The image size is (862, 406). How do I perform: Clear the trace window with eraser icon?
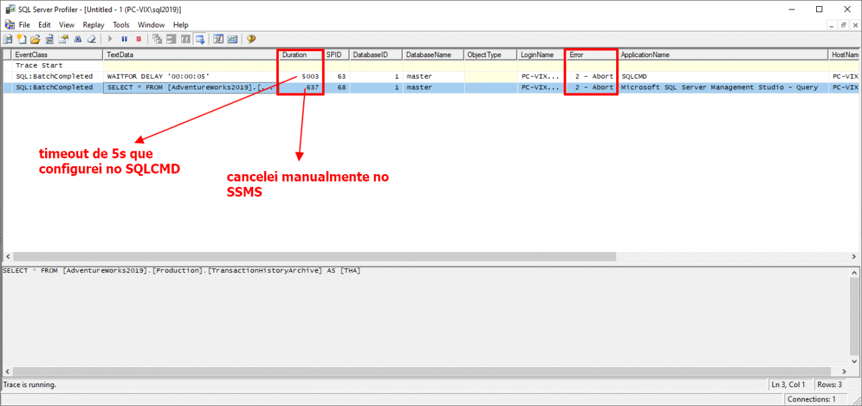tap(92, 39)
